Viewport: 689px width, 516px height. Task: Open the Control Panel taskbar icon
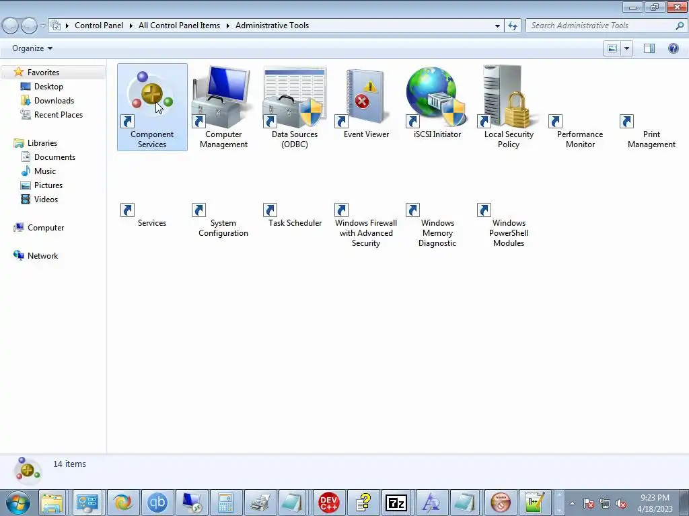[87, 503]
